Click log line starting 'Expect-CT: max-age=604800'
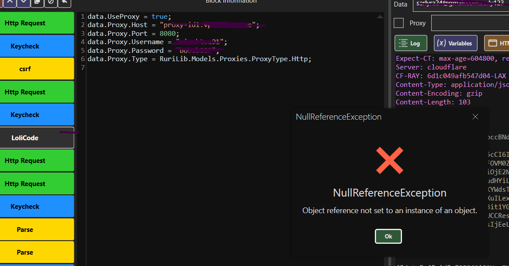509x266 pixels. [x=452, y=59]
